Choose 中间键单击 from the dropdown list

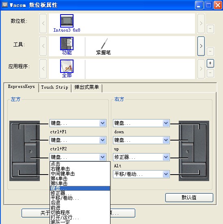[x=80, y=174]
